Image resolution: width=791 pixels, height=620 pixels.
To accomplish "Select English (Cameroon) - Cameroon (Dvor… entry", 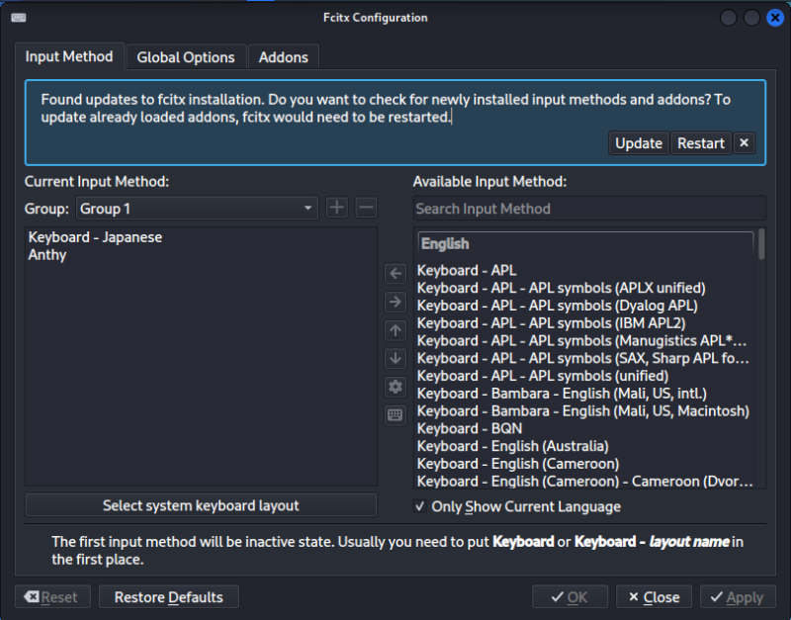I will point(584,482).
